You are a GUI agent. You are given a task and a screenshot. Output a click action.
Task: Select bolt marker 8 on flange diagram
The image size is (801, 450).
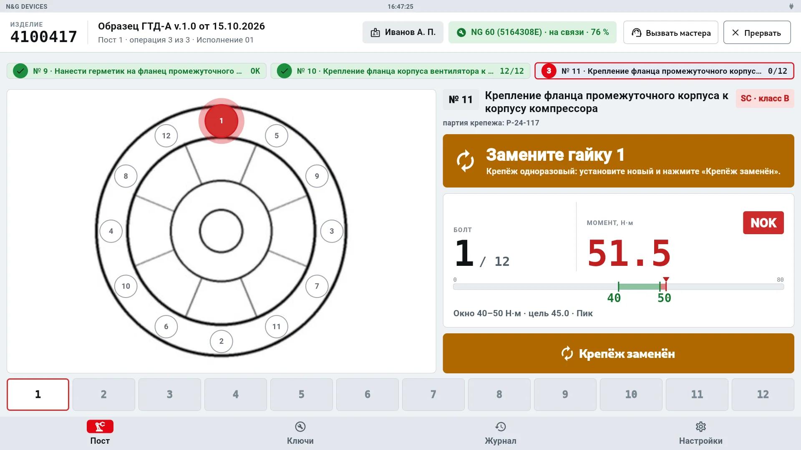[126, 176]
